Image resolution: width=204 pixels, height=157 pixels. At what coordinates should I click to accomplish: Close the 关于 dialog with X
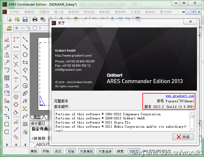tap(190, 22)
